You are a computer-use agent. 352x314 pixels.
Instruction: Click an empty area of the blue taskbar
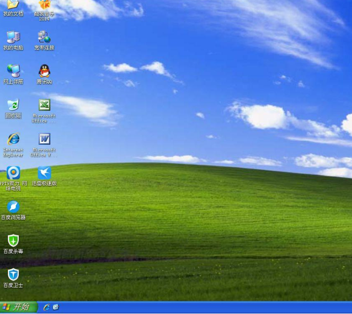coord(197,308)
